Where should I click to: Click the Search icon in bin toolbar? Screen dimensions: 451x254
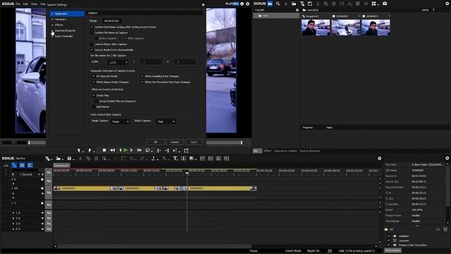pyautogui.click(x=278, y=4)
